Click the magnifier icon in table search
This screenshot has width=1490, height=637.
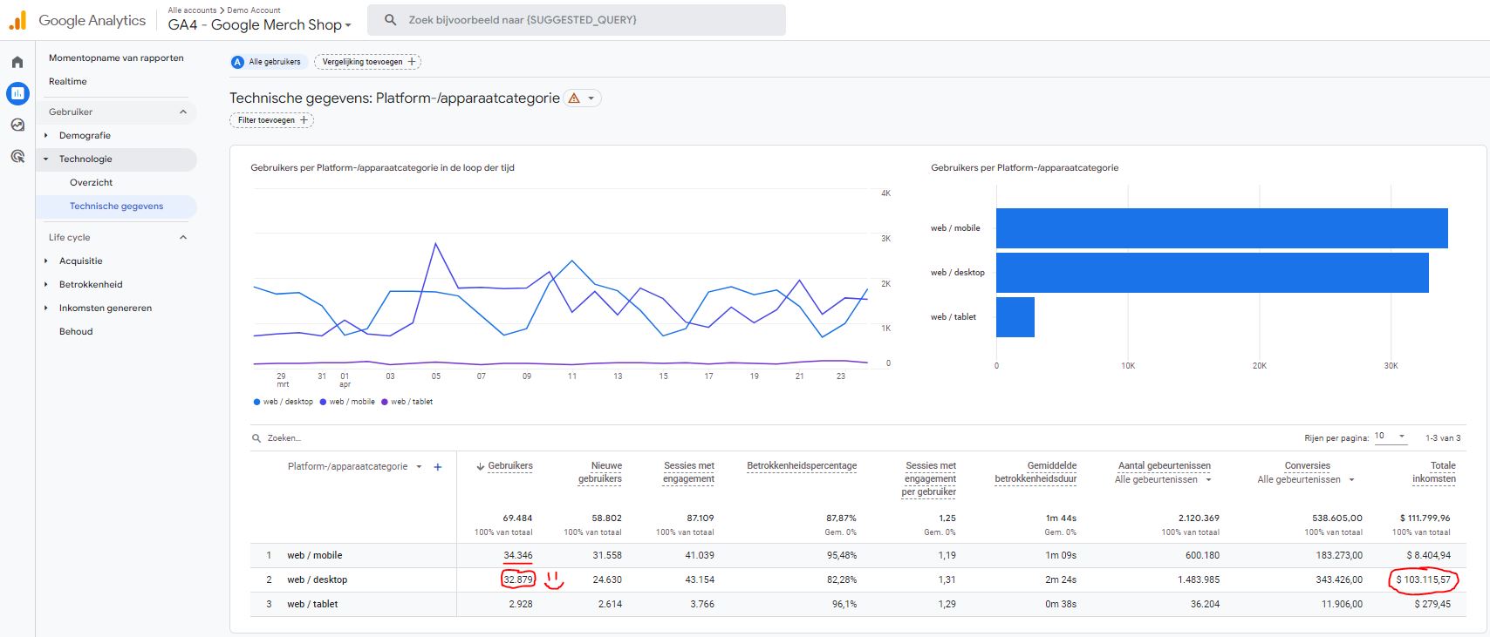(x=256, y=438)
